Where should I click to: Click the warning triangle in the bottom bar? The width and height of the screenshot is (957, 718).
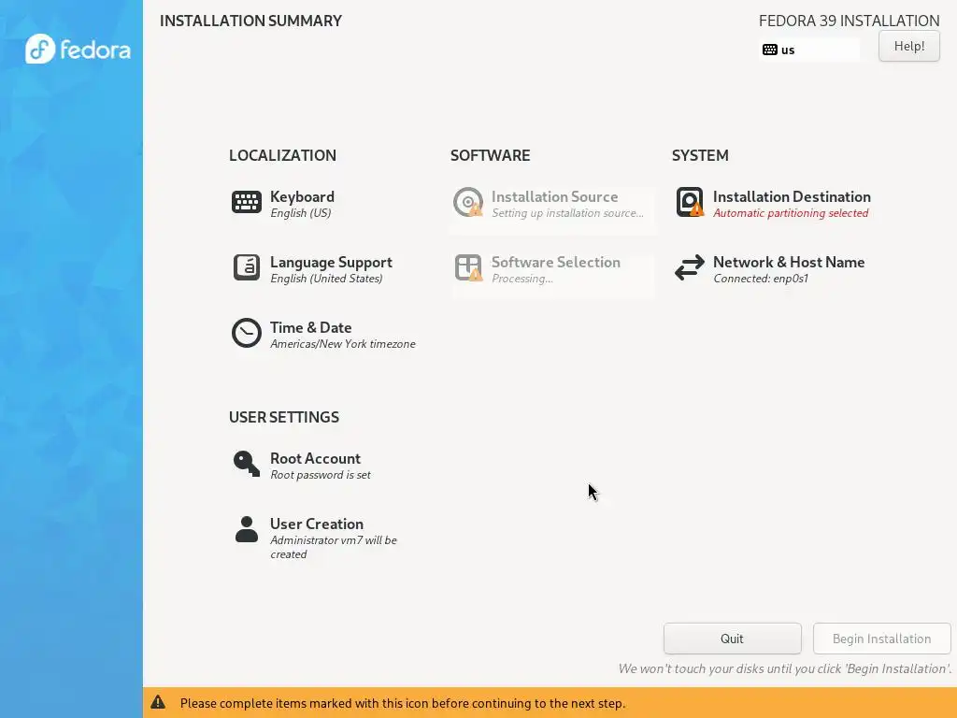pyautogui.click(x=158, y=702)
